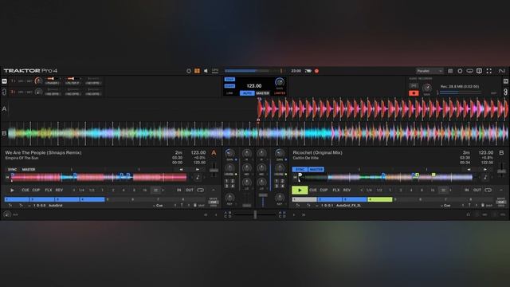This screenshot has height=287, width=510.
Task: Toggle MASTER on Deck A
Action: click(29, 170)
